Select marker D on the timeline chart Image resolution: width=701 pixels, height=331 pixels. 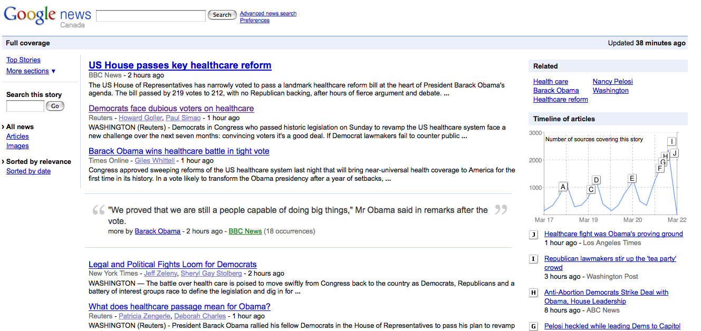tap(596, 180)
